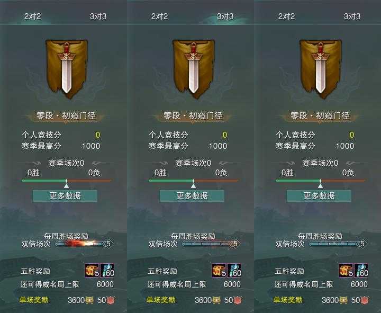Screen dimensions: 381x313
Task: Open 更多数据 button in right panel
Action: [x=319, y=196]
